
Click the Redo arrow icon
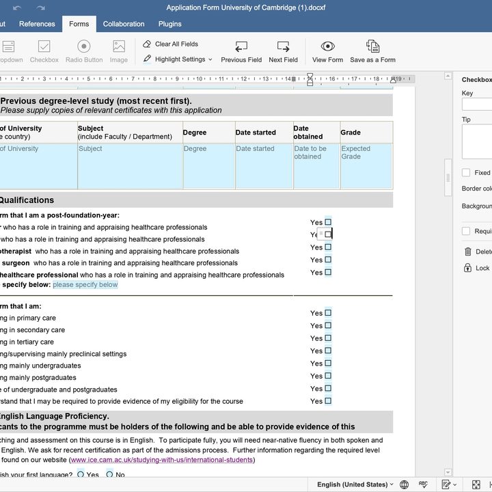point(40,8)
